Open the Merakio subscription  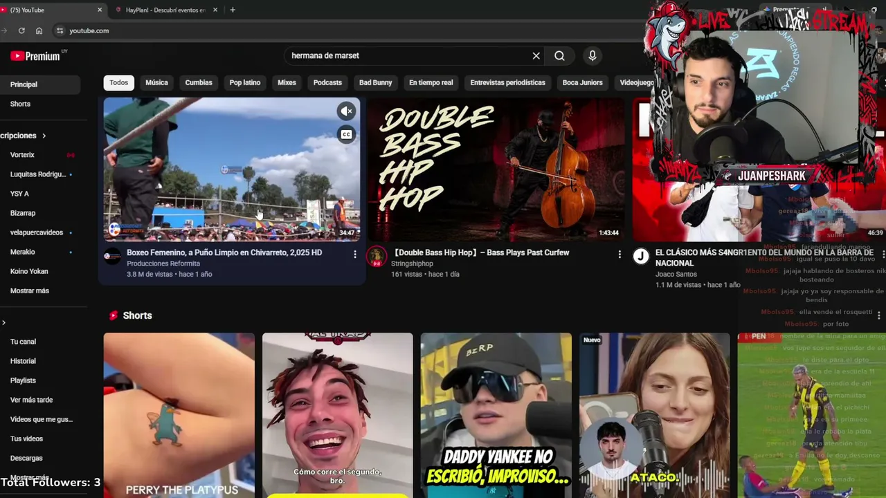(23, 252)
